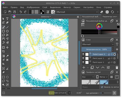
Task: Open the Слой menu
Action: (x=45, y=7)
